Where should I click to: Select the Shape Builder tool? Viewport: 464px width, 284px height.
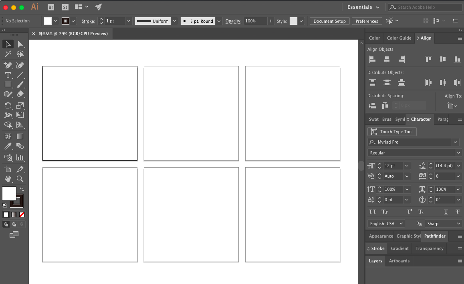[8, 125]
